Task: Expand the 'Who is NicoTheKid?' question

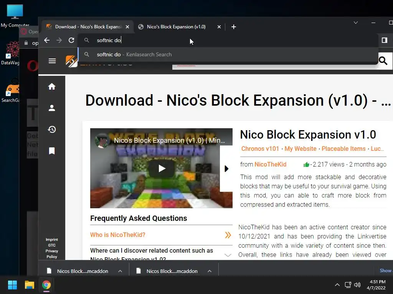Action: tap(161, 235)
